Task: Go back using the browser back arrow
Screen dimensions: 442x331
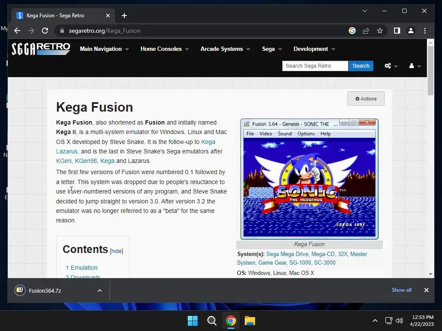Action: pyautogui.click(x=17, y=31)
